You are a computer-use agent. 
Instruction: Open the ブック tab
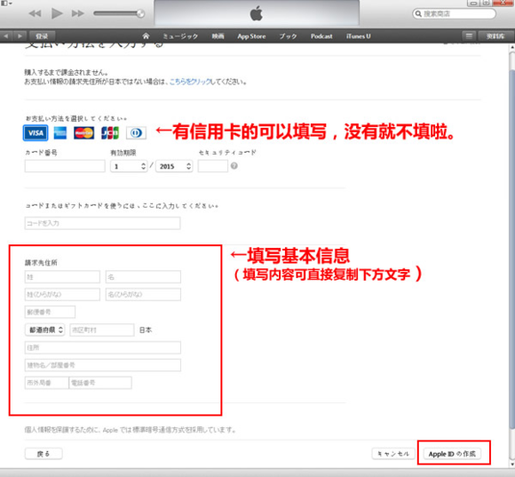288,36
